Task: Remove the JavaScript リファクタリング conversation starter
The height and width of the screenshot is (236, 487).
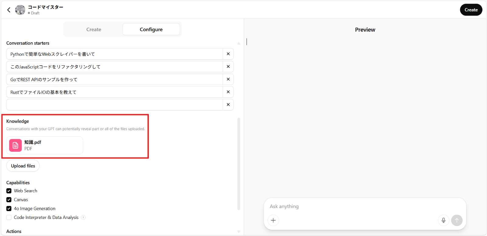Action: tap(228, 67)
